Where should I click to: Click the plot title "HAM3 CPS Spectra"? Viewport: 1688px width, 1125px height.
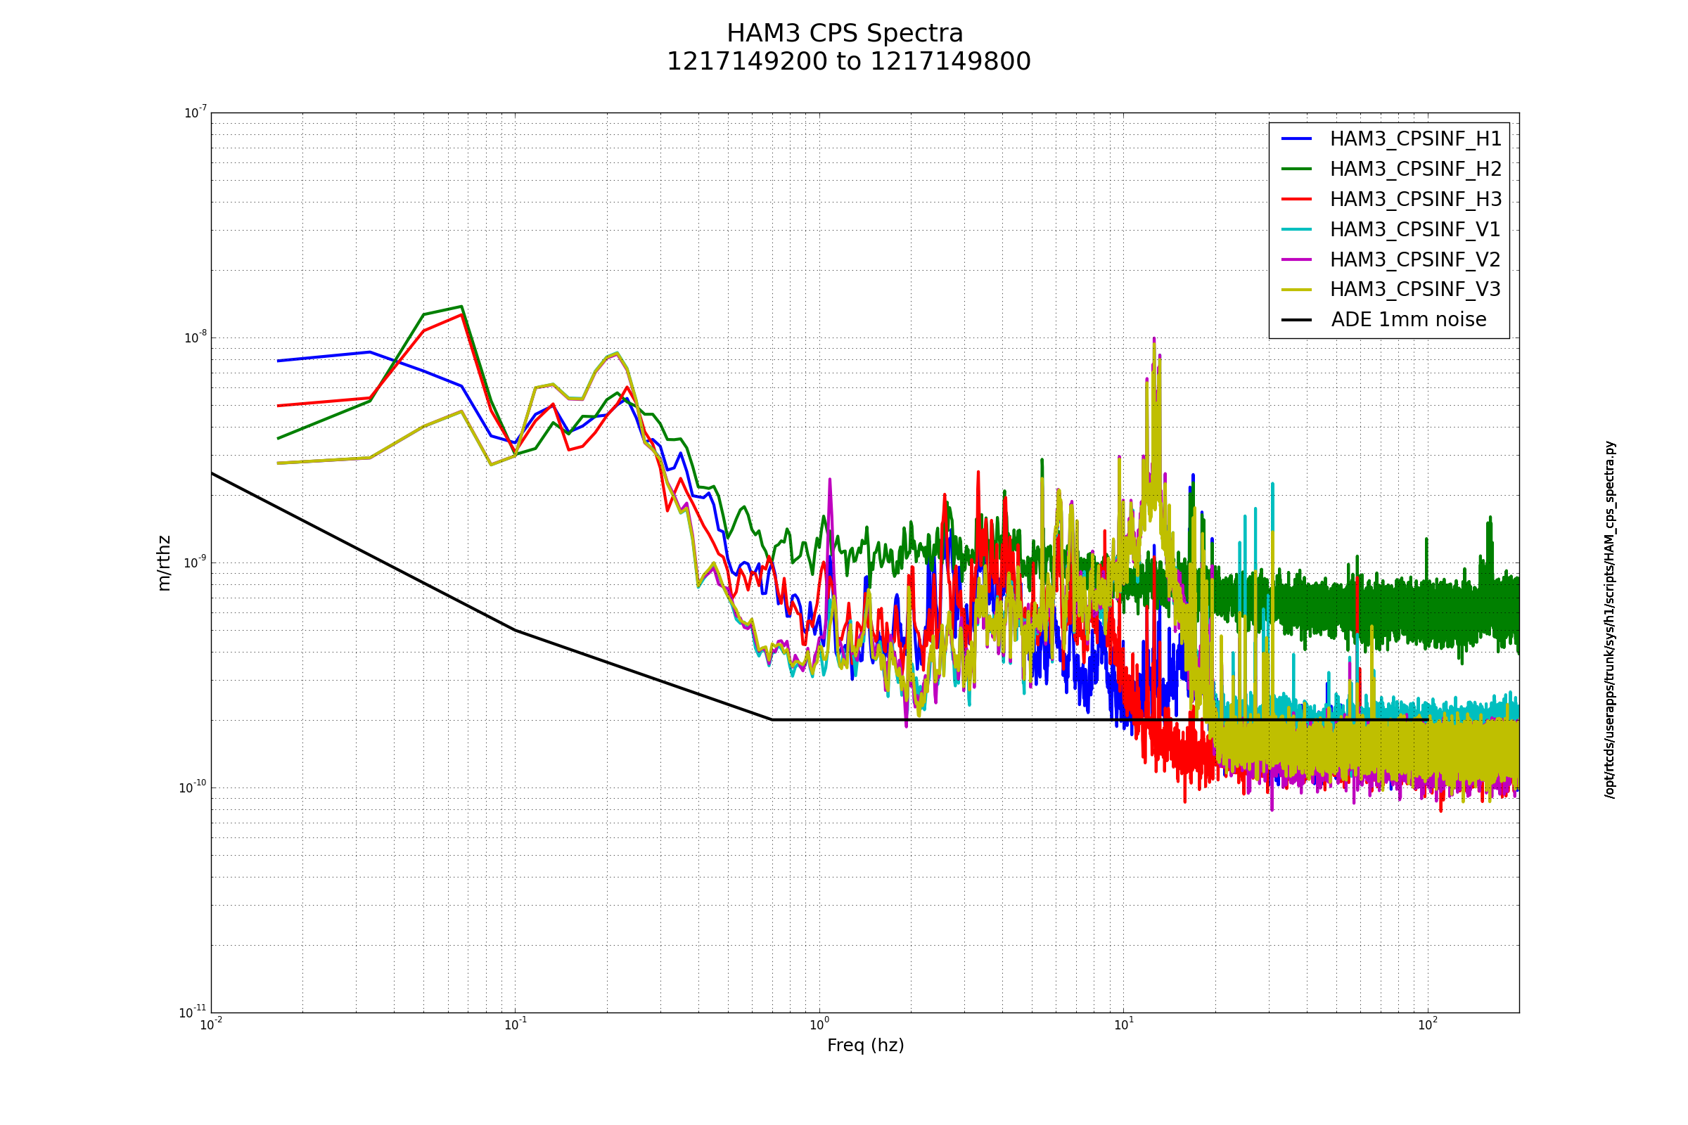pos(845,34)
